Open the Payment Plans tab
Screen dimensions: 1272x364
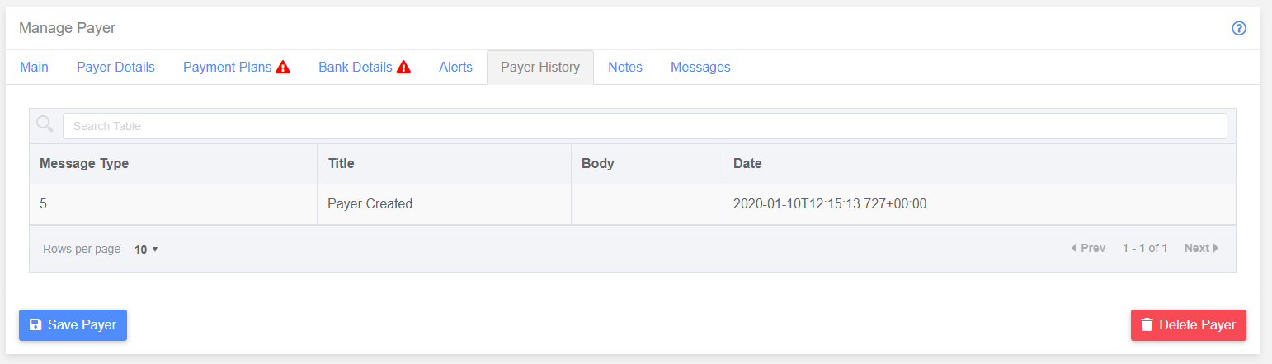click(237, 68)
